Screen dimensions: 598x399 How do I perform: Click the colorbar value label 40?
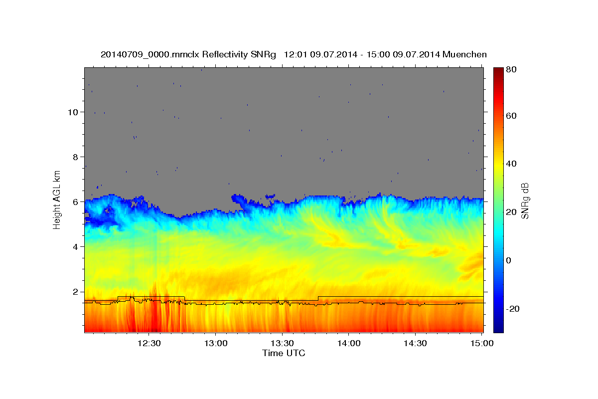(511, 164)
